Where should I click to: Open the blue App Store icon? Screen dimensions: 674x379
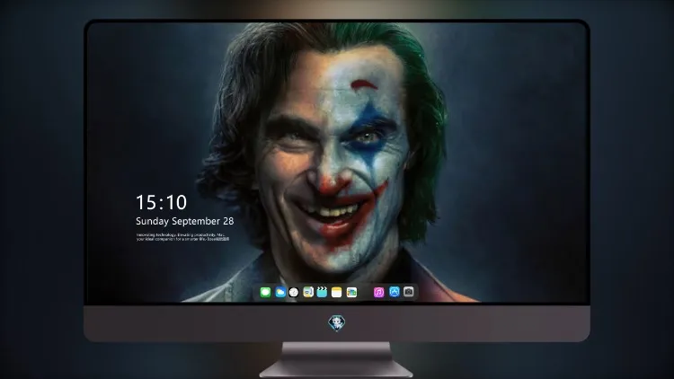pyautogui.click(x=395, y=292)
